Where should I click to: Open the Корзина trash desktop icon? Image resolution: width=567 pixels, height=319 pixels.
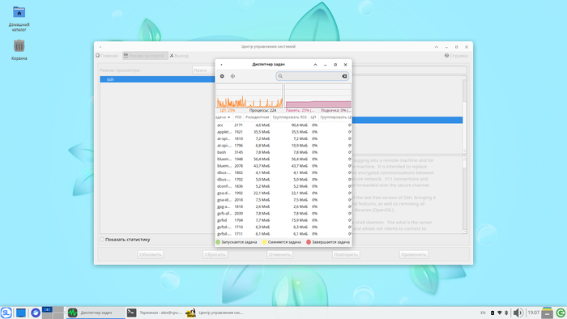(x=19, y=50)
